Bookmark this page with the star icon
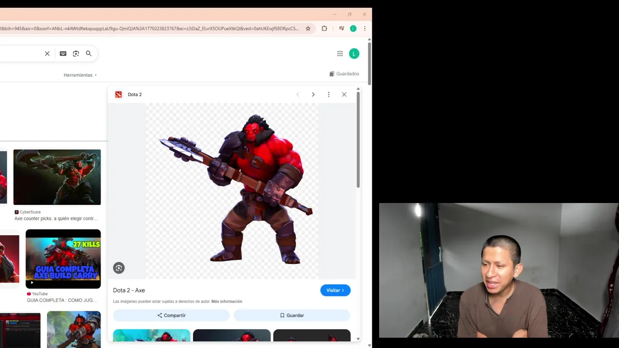 tap(308, 29)
